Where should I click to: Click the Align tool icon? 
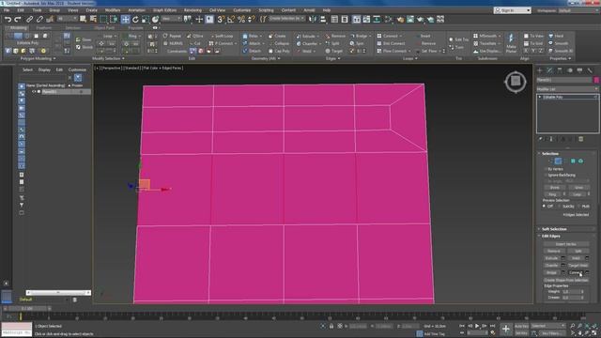pyautogui.click(x=323, y=19)
